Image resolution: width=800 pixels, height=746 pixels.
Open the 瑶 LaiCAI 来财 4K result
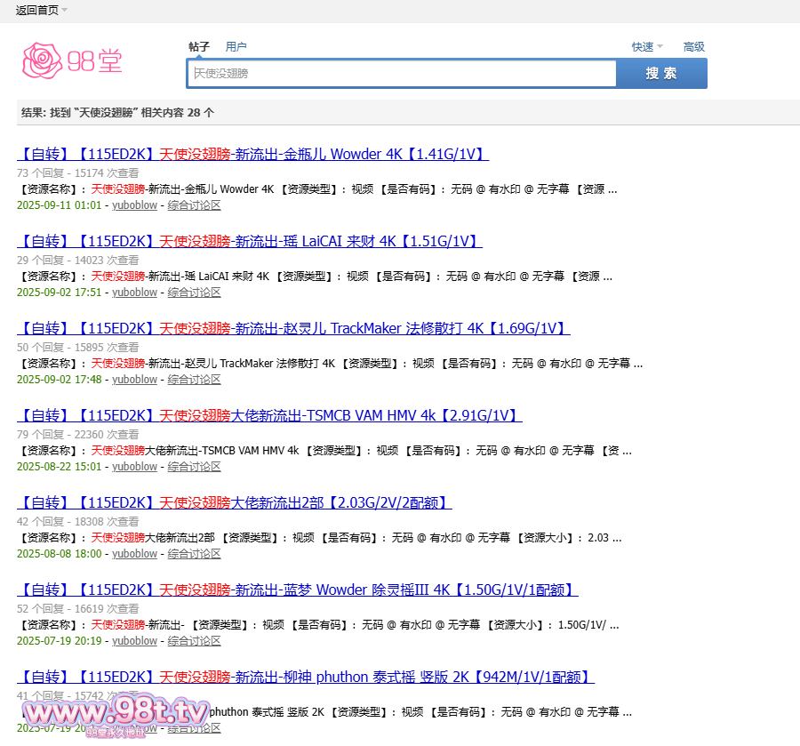[249, 241]
